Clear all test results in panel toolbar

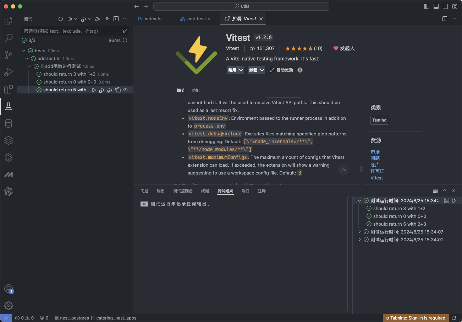coord(435,191)
